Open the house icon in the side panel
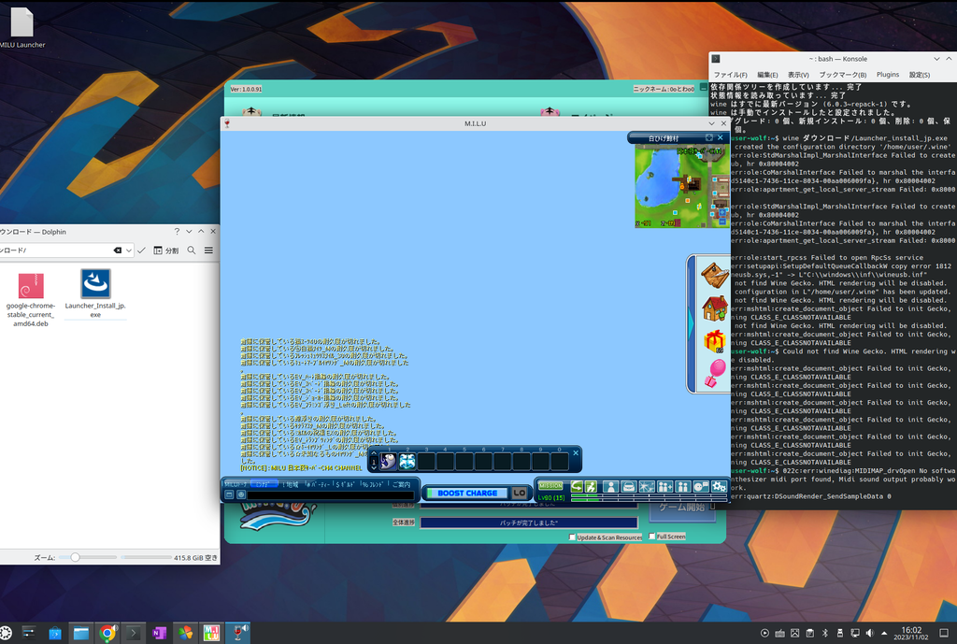Image resolution: width=957 pixels, height=644 pixels. pyautogui.click(x=714, y=308)
